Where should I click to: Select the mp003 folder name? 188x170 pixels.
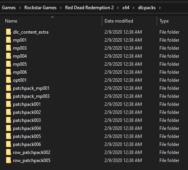(20, 48)
